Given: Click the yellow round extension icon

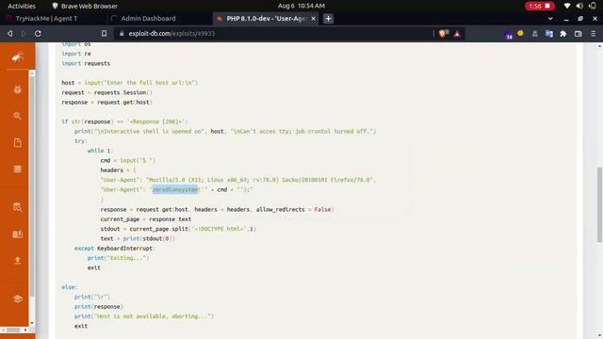Looking at the screenshot, I should point(520,34).
